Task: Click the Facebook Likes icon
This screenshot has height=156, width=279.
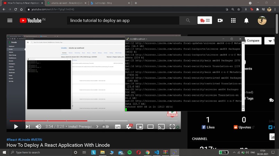Action: [x=204, y=127]
